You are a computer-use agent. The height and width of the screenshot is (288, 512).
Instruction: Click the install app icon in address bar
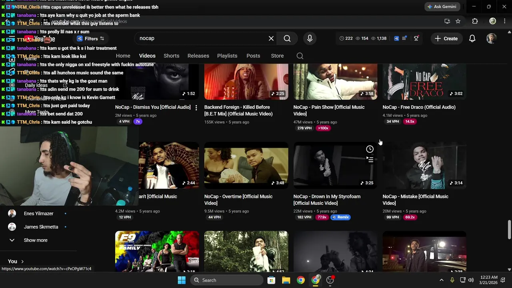[x=447, y=21]
